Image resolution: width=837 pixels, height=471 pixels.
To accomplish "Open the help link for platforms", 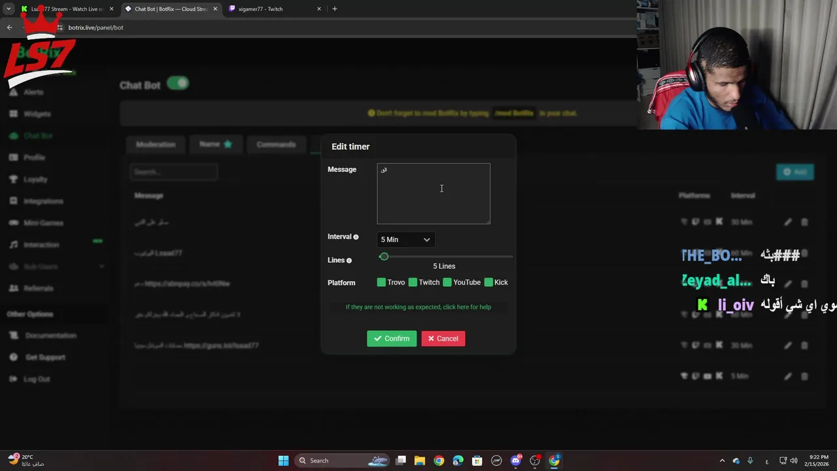I will point(418,307).
